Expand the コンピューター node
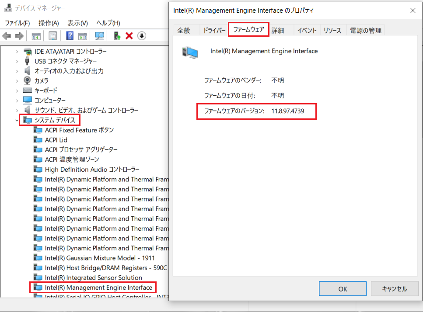The height and width of the screenshot is (312, 423). point(17,101)
